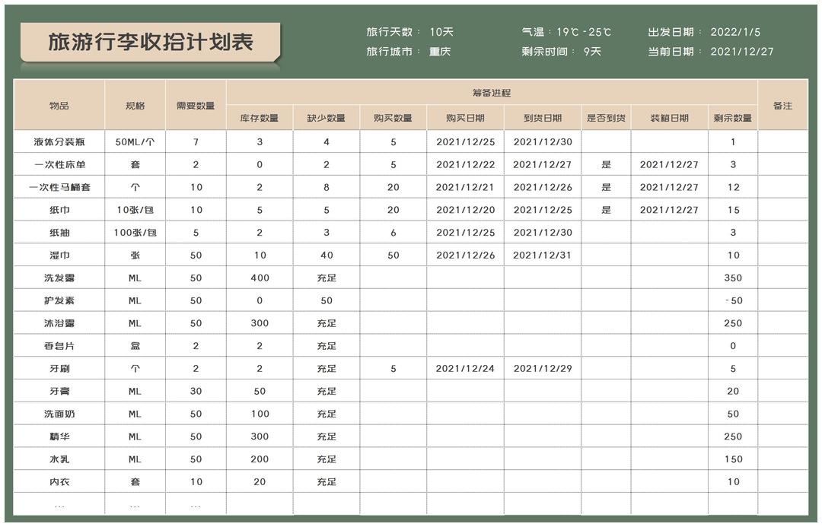The height and width of the screenshot is (527, 822).
Task: Click the 50ML/个 specification cell
Action: pyautogui.click(x=135, y=142)
